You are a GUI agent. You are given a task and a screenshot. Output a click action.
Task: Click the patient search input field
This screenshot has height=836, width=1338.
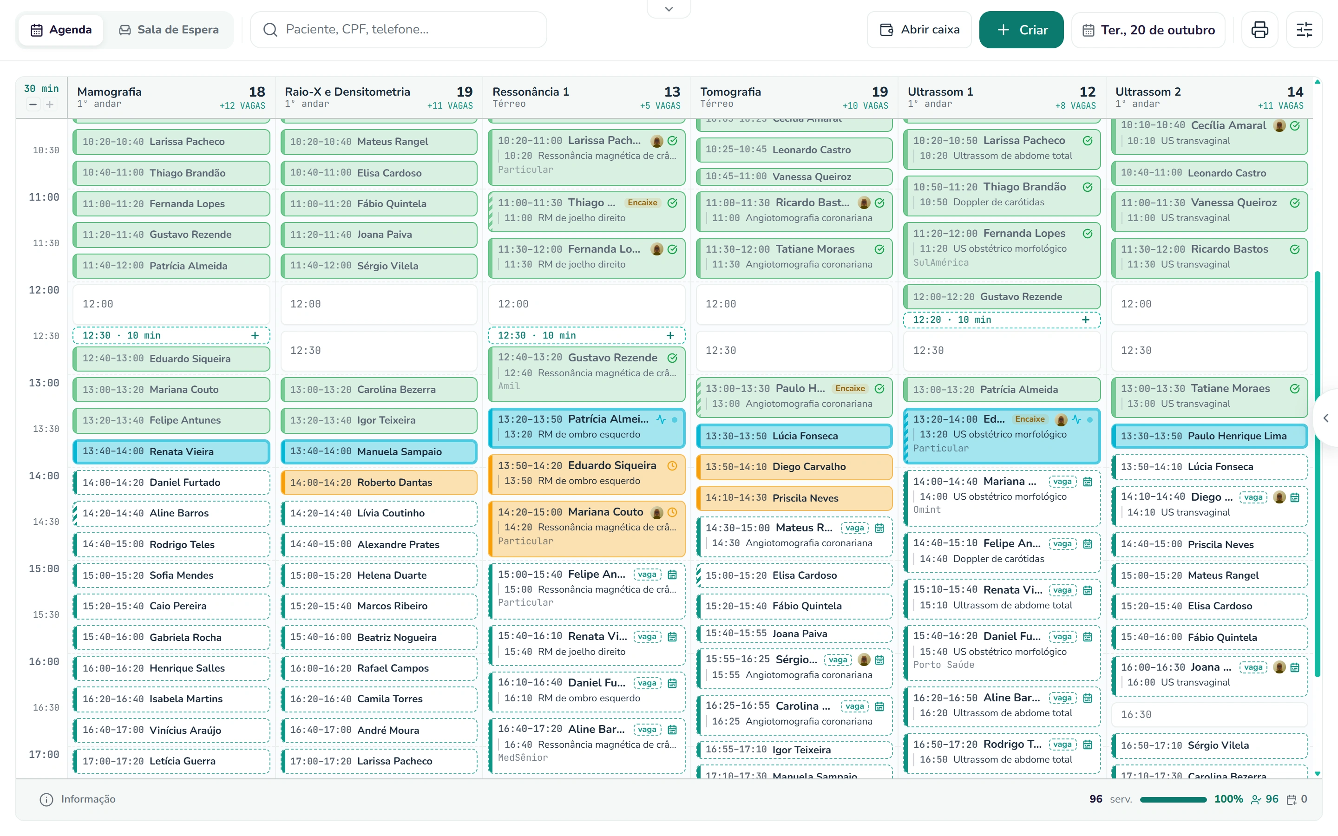click(x=399, y=30)
